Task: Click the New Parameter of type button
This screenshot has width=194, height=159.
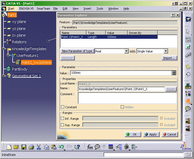Action: [77, 51]
